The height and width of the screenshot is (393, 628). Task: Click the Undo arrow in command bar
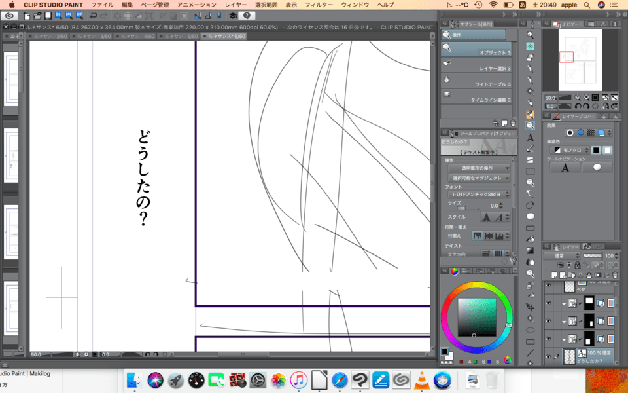(x=94, y=15)
